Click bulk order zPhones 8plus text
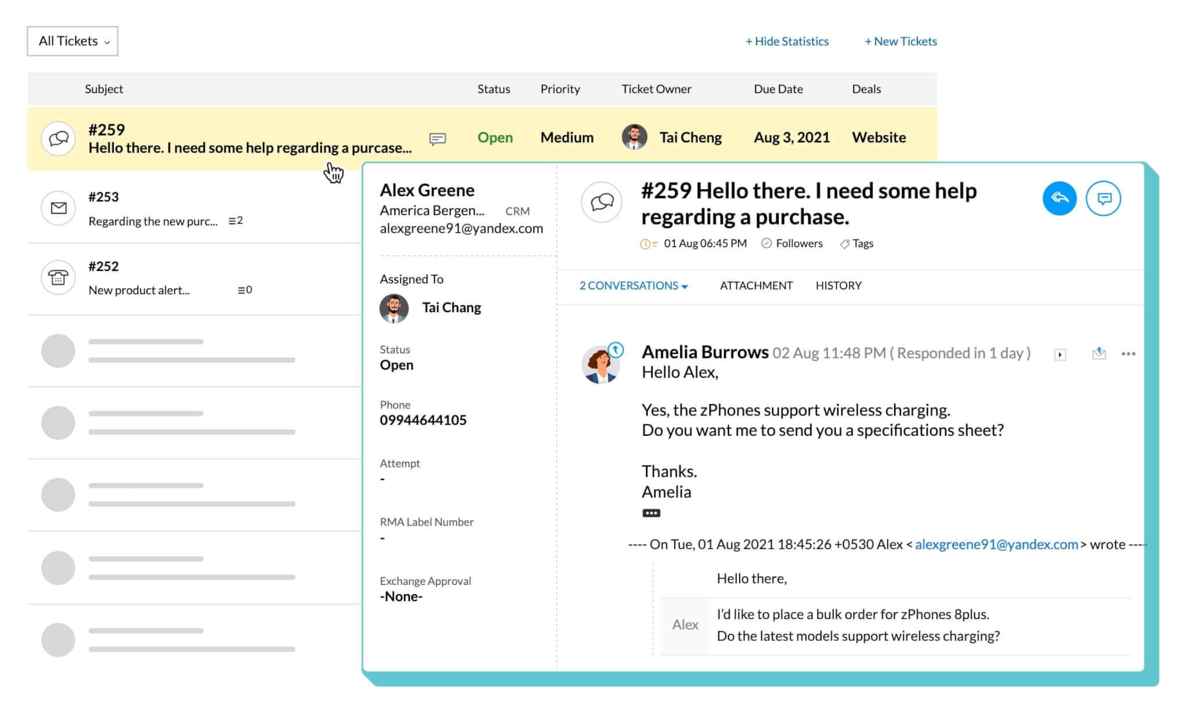Image resolution: width=1189 pixels, height=701 pixels. [x=853, y=615]
